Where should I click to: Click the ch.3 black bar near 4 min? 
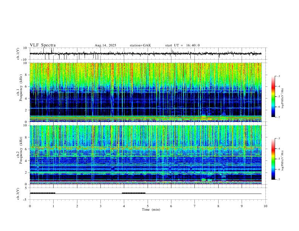point(134,193)
